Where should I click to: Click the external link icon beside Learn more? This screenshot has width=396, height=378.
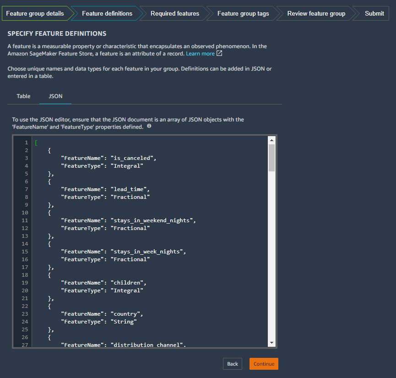pyautogui.click(x=219, y=53)
